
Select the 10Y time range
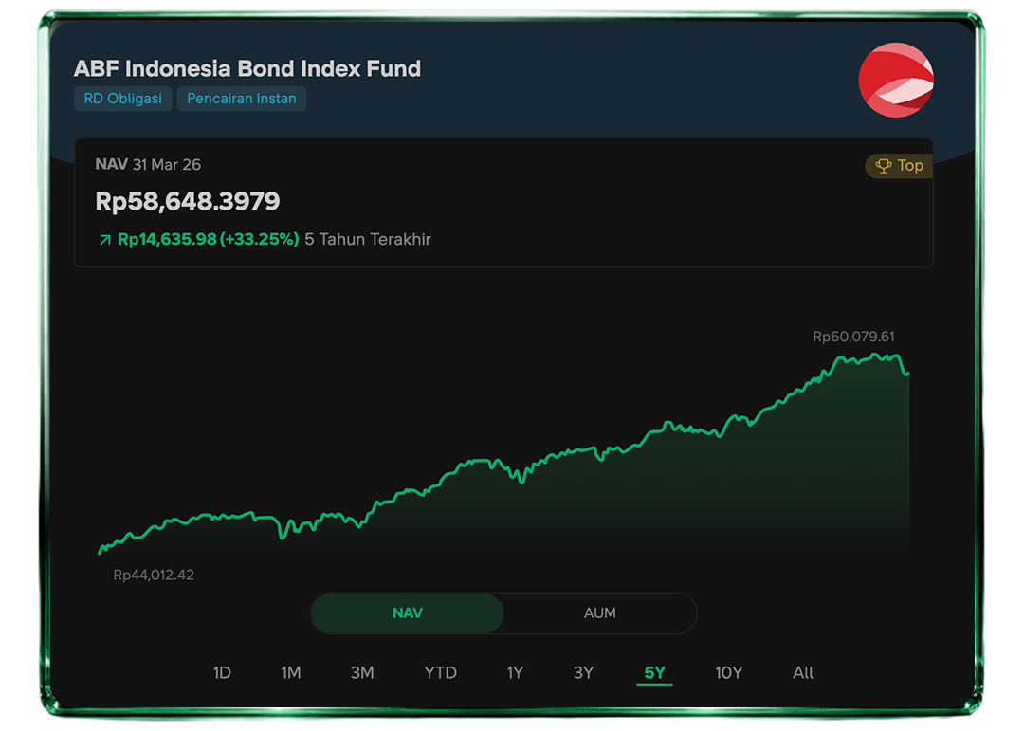click(728, 673)
